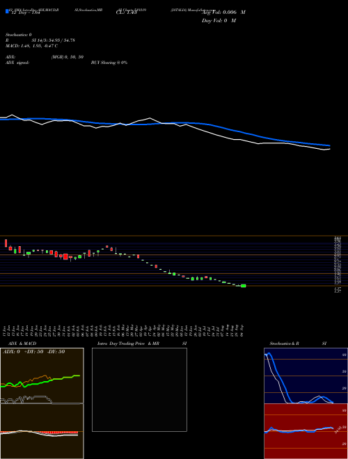Click the 'CL: 1.43' closing value
This screenshot has height=459, width=348.
[x=126, y=13]
